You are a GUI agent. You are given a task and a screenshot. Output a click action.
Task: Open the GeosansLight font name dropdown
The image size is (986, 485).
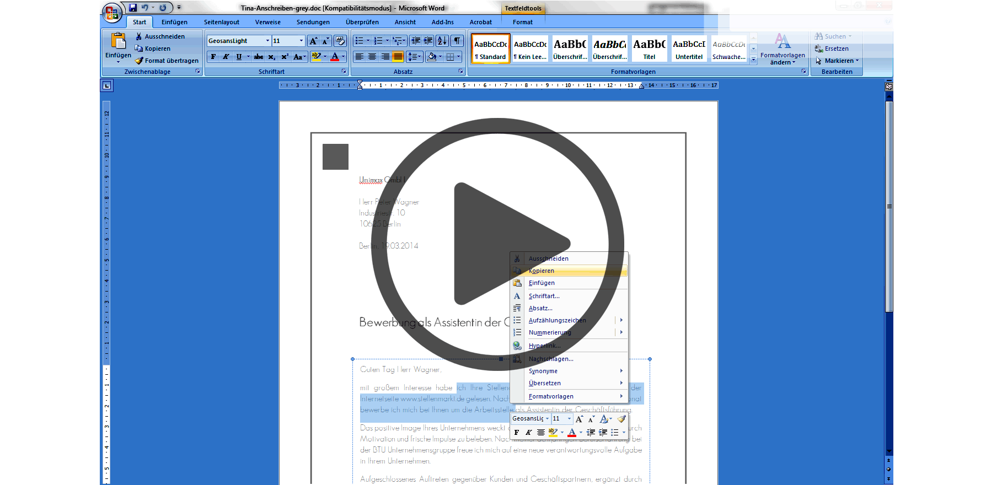coord(267,41)
